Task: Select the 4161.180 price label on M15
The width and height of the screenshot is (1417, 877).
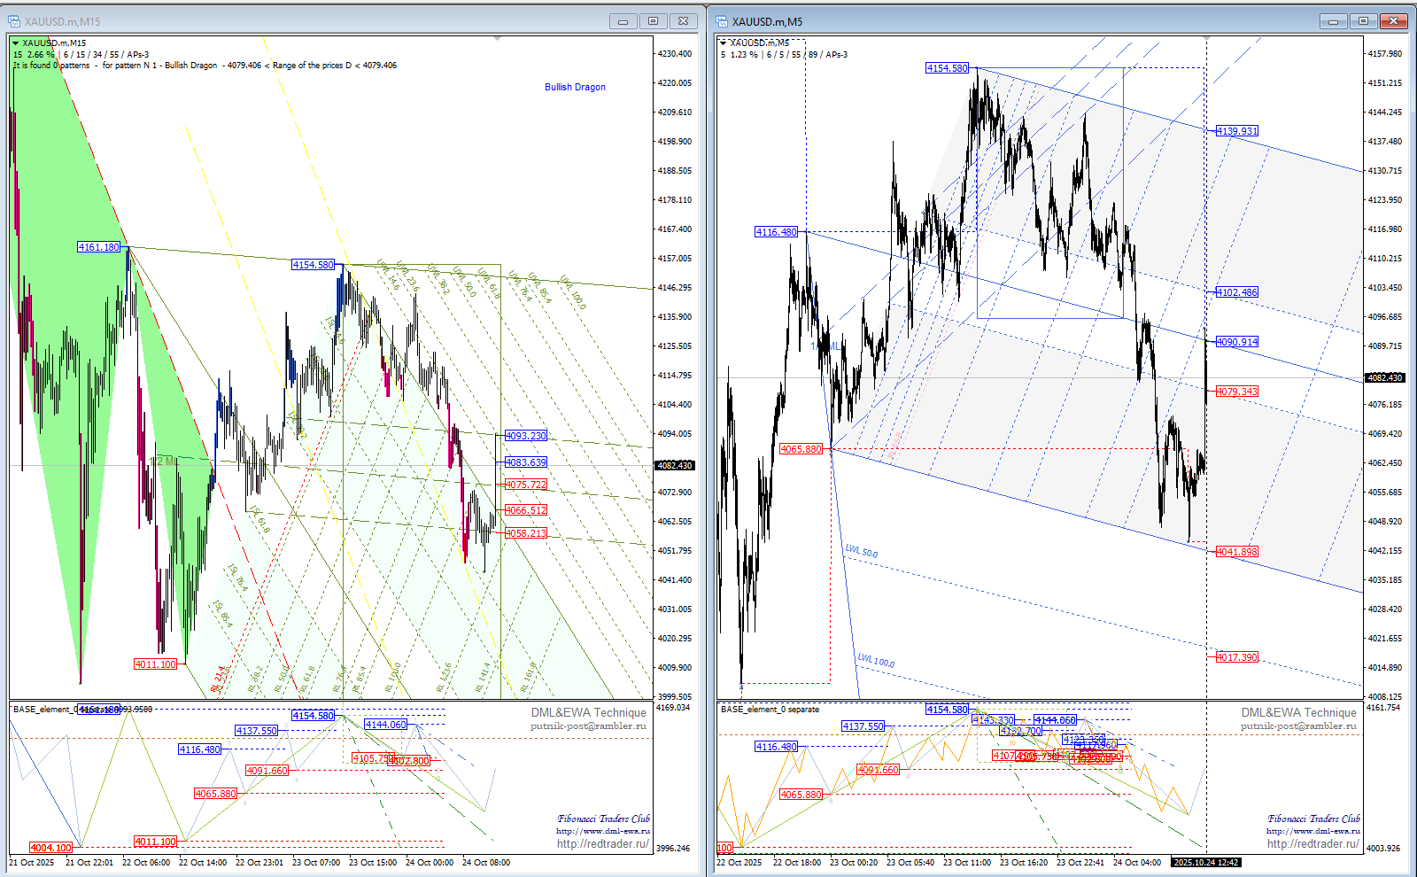Action: click(98, 247)
